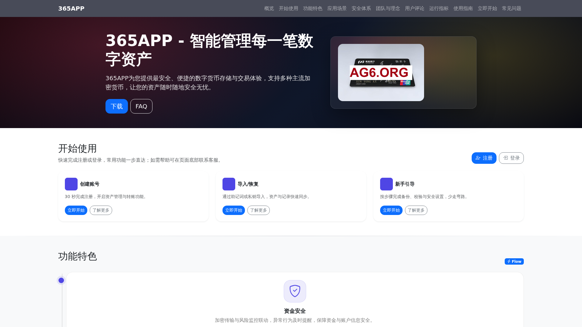Click the shield checkmark icon above 资金安全

point(295,291)
